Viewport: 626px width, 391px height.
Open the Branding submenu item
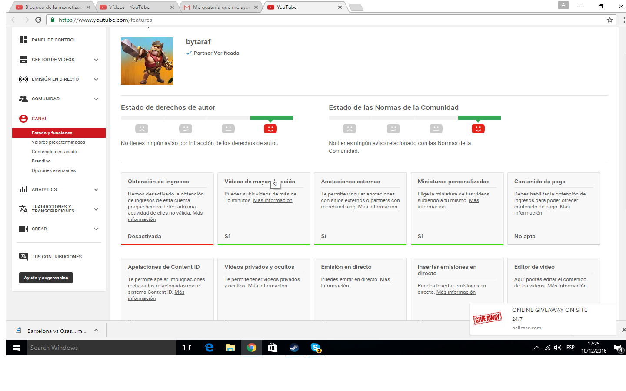[41, 161]
